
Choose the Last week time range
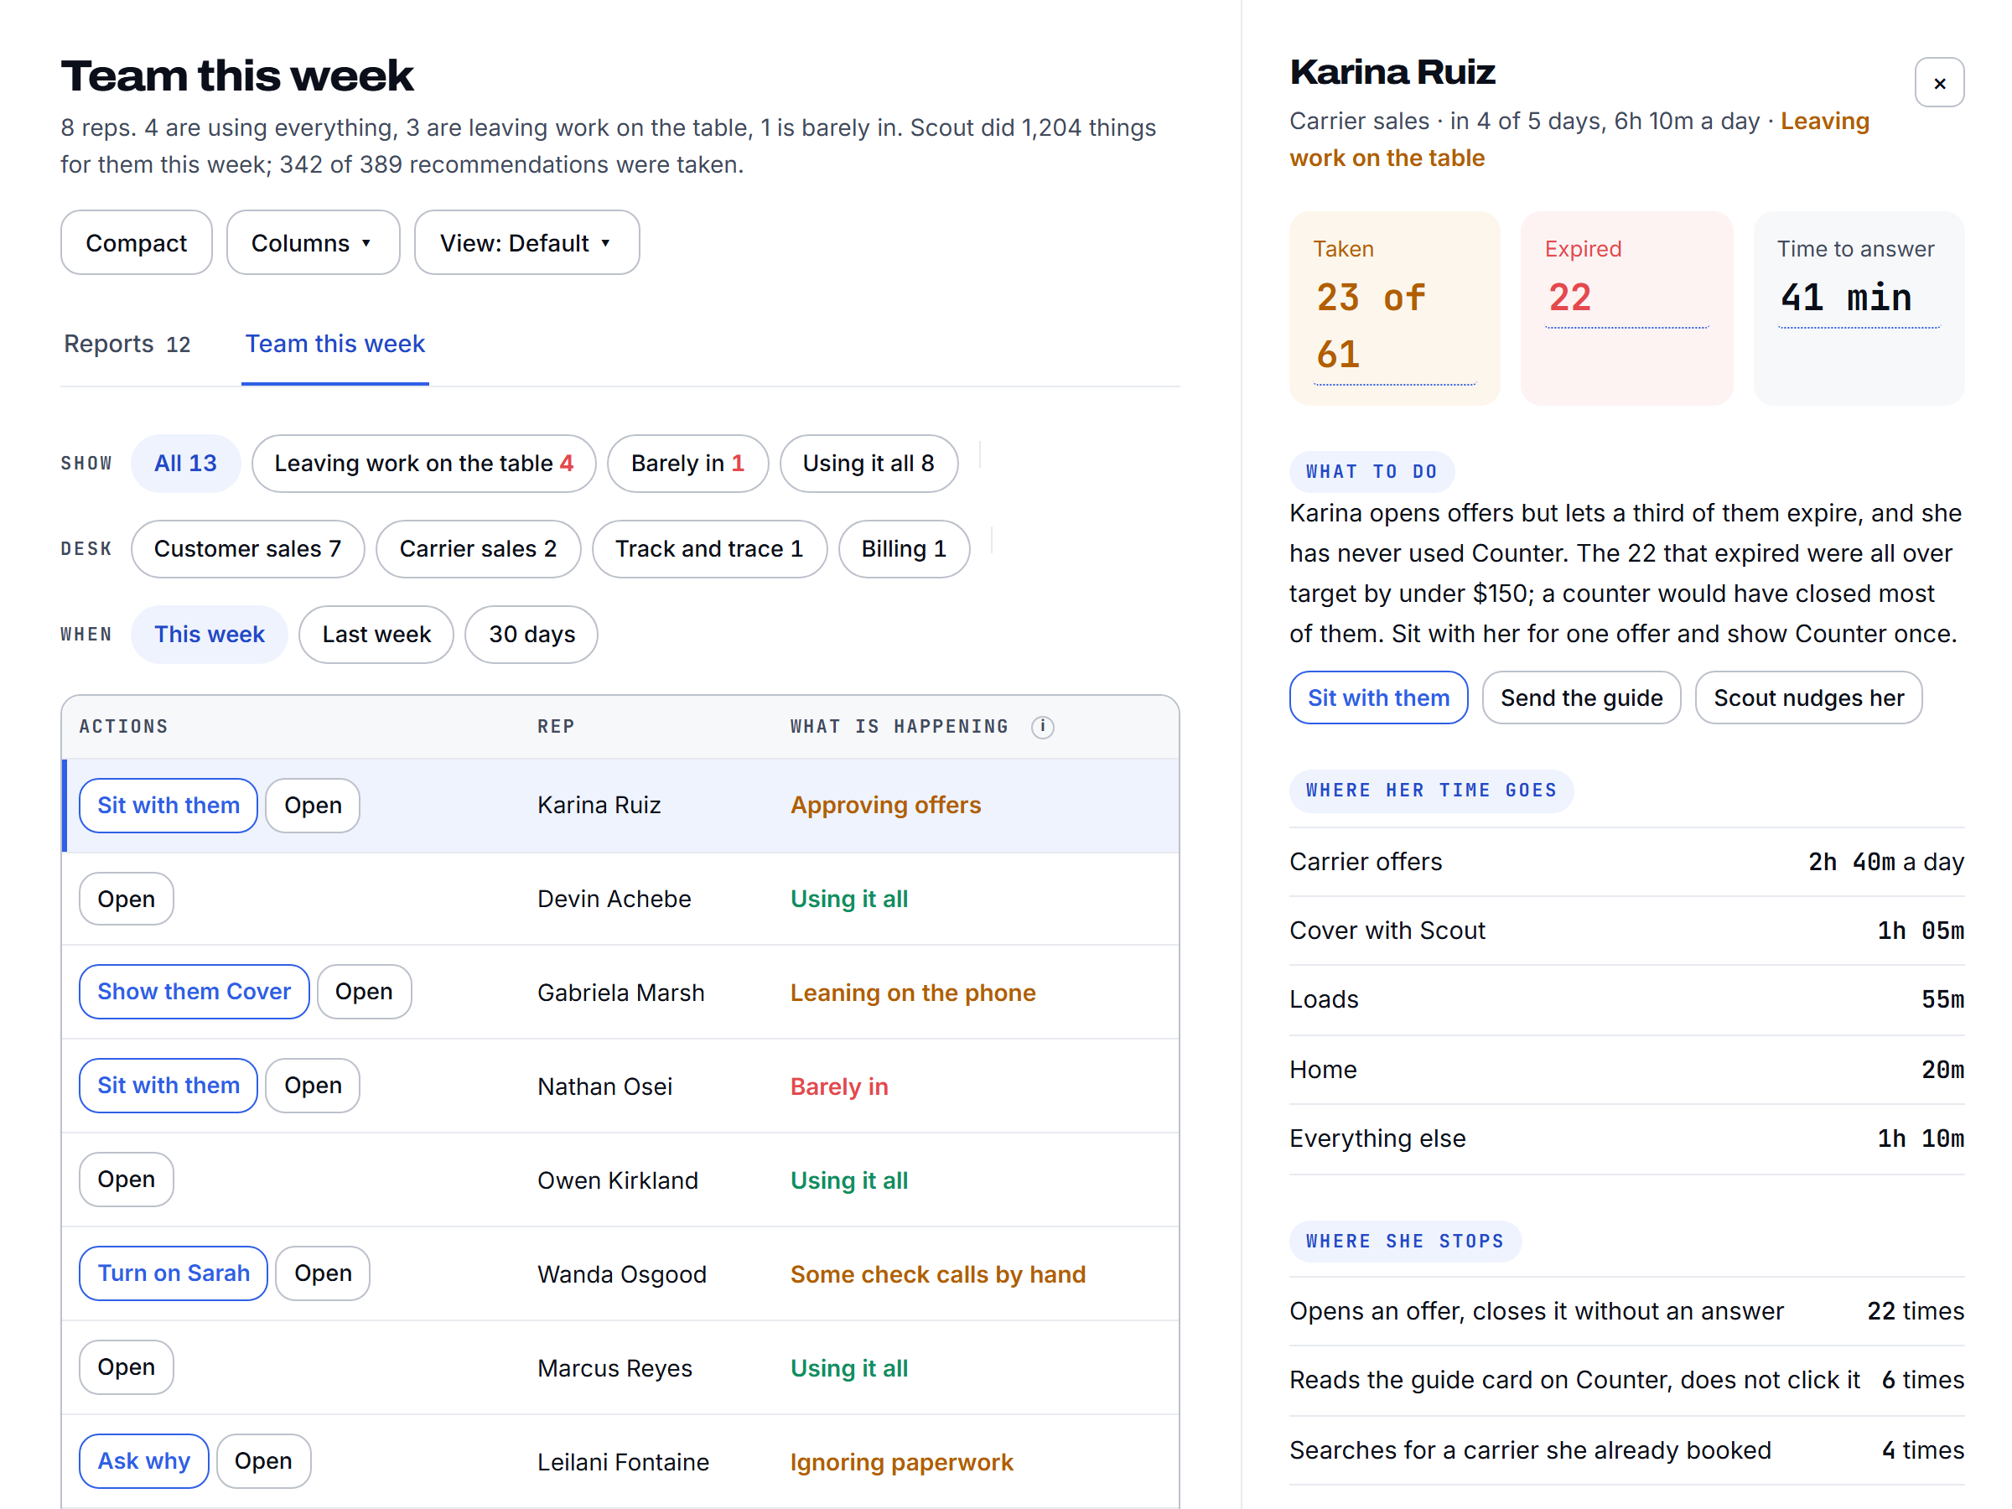pos(376,635)
